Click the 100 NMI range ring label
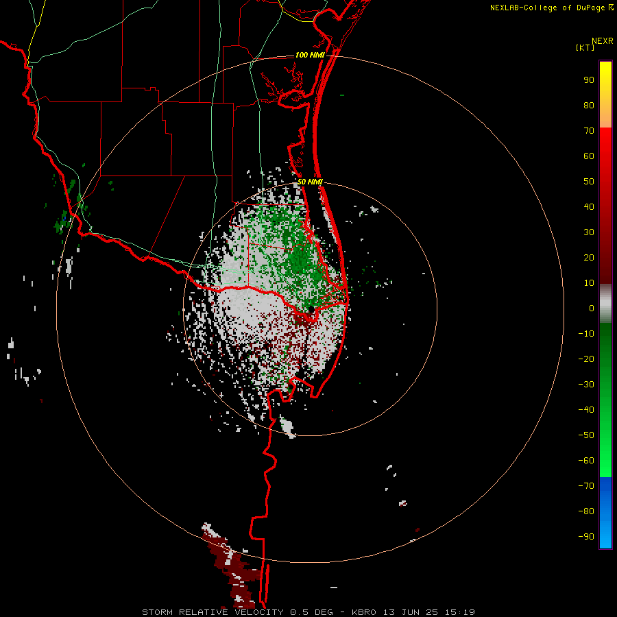Screen dimensions: 617x617 310,55
